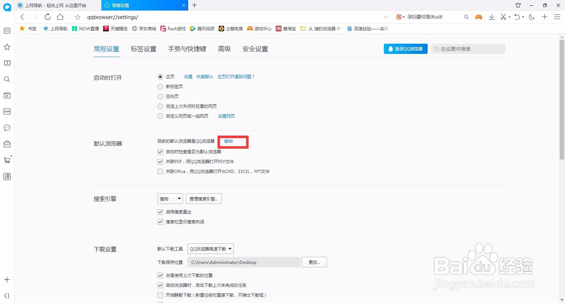Viewport: 565px width, 303px height.
Task: Activate the scissors screenshot tool
Action: tap(503, 17)
